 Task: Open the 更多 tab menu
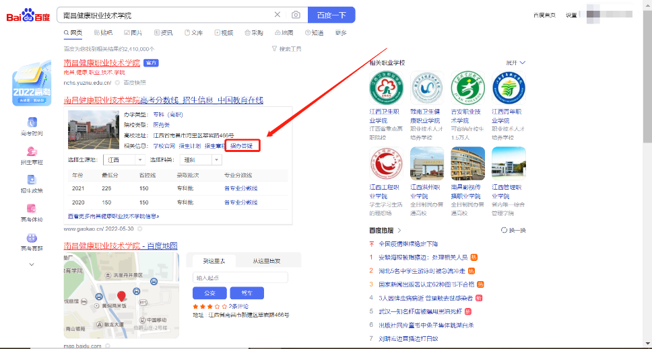[x=341, y=33]
